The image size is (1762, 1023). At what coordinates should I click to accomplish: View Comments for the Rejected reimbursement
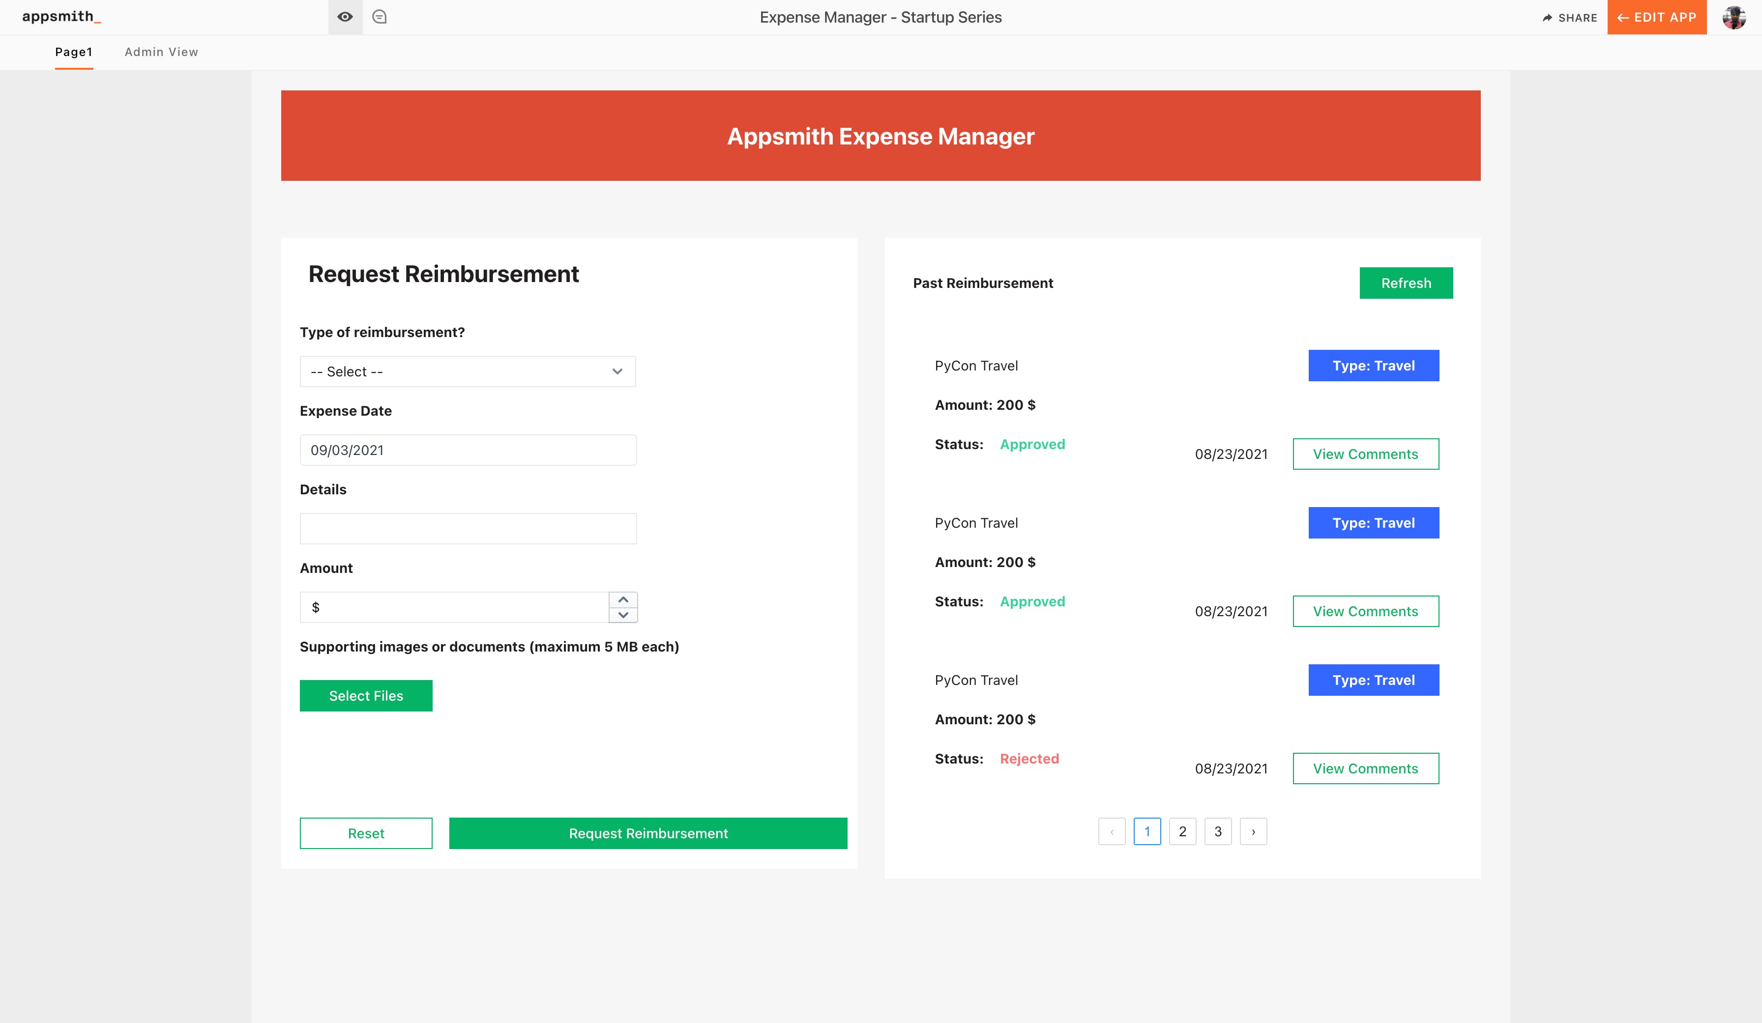click(1366, 768)
